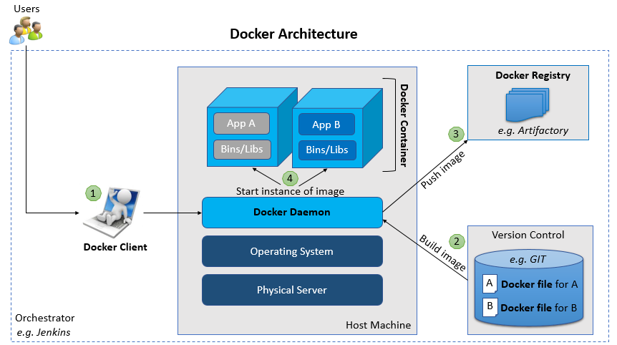Select the App A container cube
Screen dimensions: 617x345
point(252,127)
